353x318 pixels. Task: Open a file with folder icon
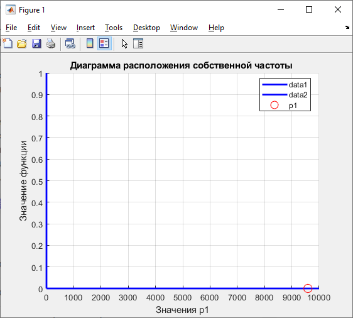click(x=22, y=43)
